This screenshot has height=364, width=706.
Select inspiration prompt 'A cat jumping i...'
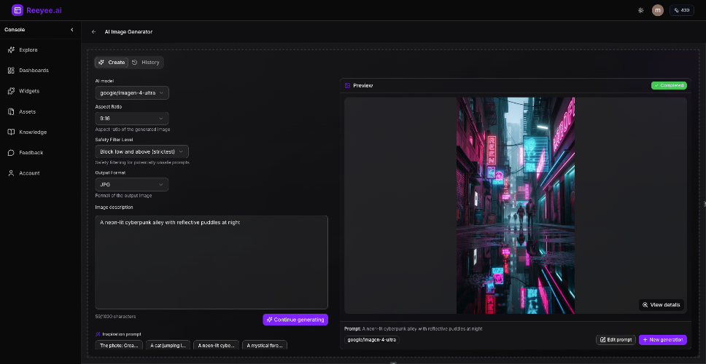(x=168, y=346)
